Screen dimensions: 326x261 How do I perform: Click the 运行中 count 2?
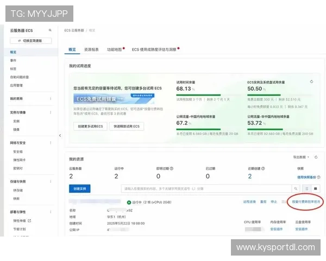(x=116, y=176)
